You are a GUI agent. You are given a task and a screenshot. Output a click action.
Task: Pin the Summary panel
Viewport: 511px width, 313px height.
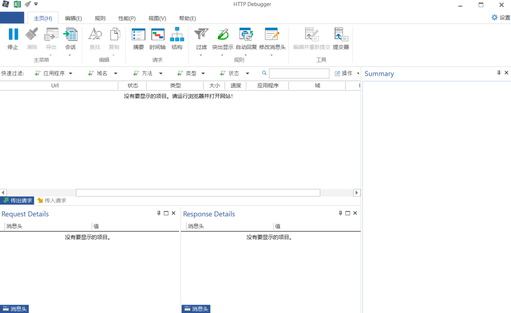499,73
